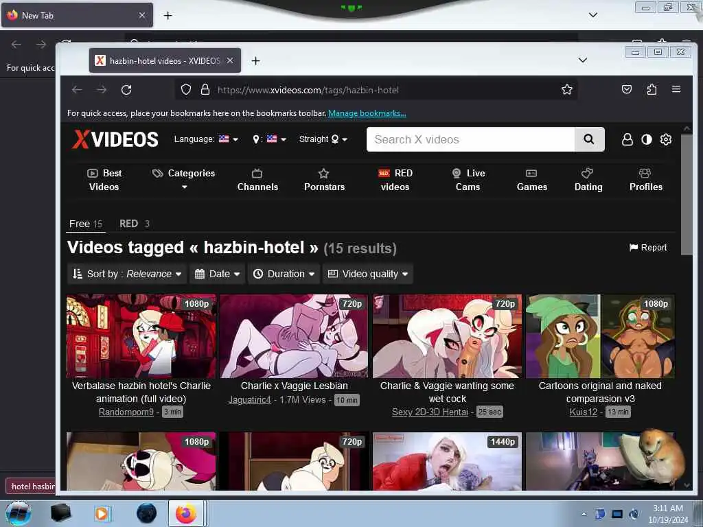Open the location flag dropdown

tap(269, 139)
